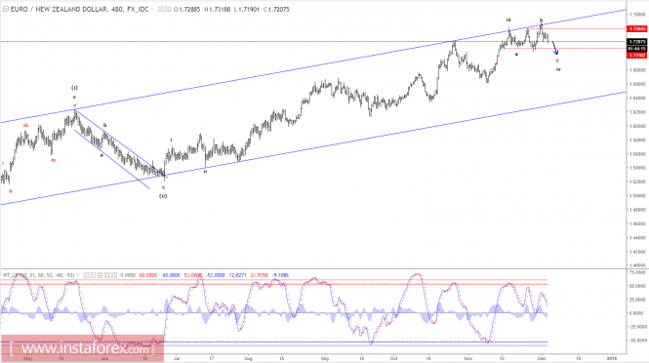Screen dimensions: 649x363
Task: Select the blue -60.0000 indicator value
Action: [x=170, y=275]
